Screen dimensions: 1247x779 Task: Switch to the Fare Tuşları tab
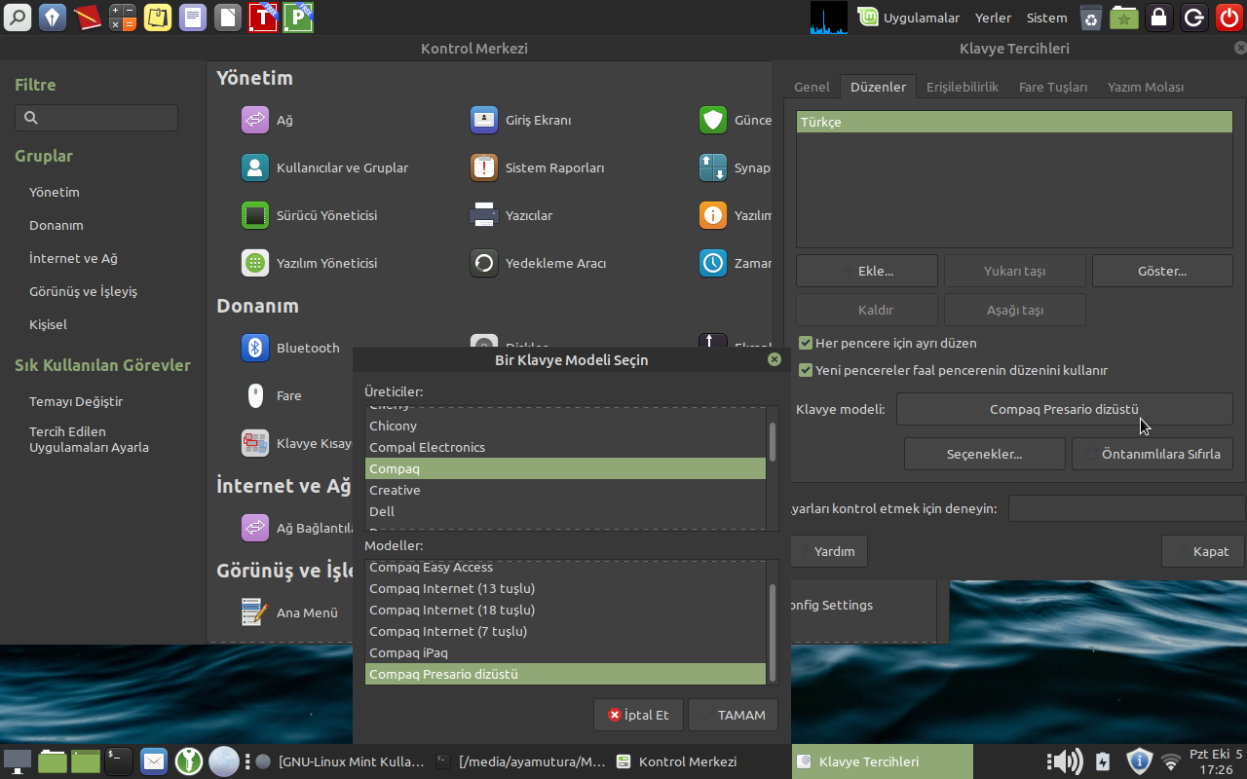(x=1053, y=87)
